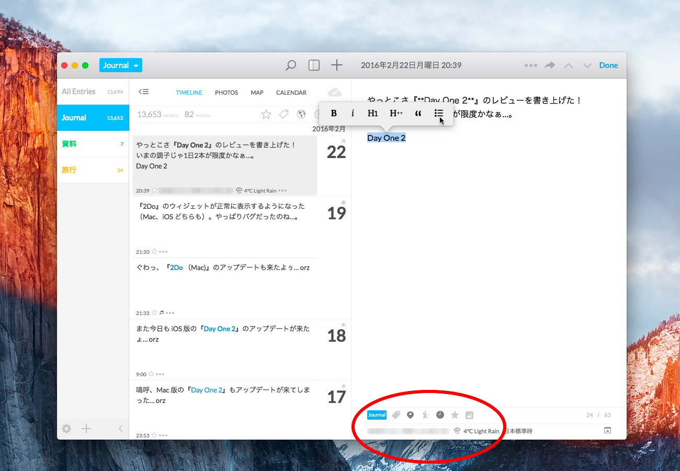This screenshot has width=680, height=471.
Task: Switch to the MAP tab
Action: (257, 93)
